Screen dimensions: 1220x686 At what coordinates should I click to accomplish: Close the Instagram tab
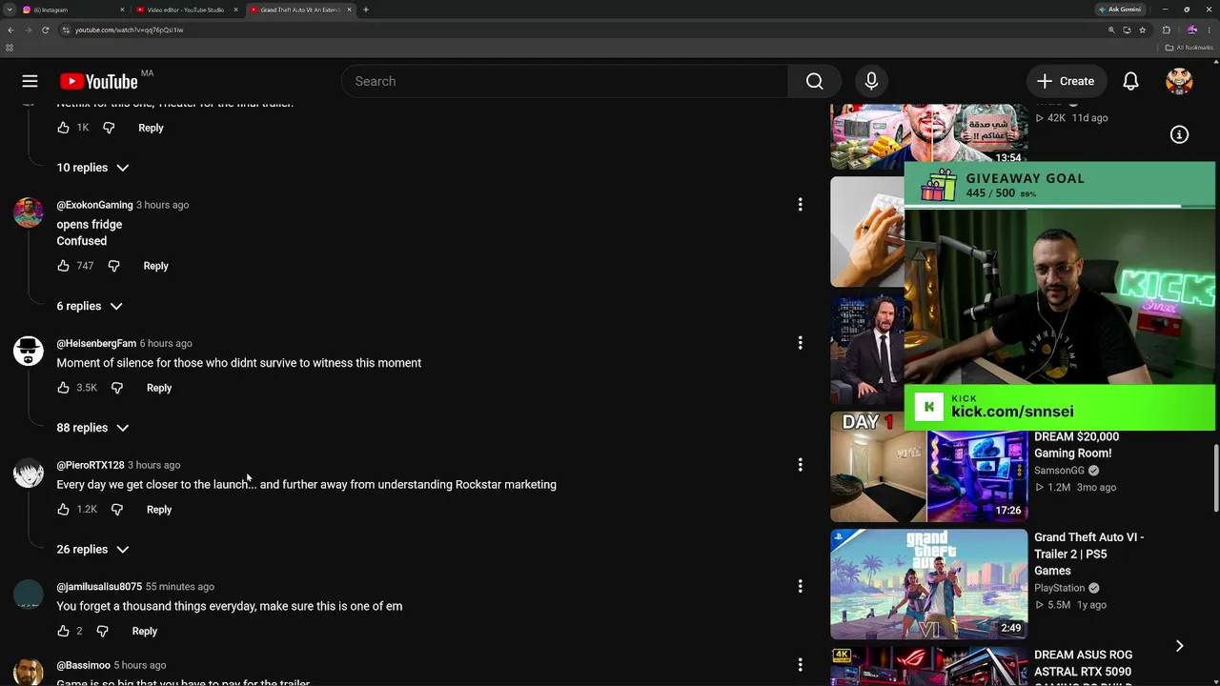[122, 10]
